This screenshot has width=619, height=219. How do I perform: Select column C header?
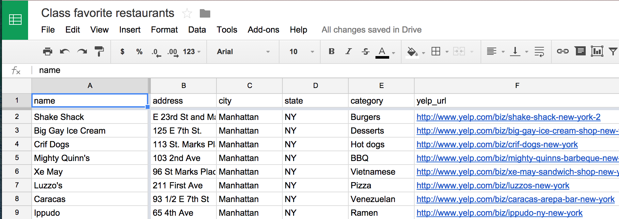pos(249,86)
